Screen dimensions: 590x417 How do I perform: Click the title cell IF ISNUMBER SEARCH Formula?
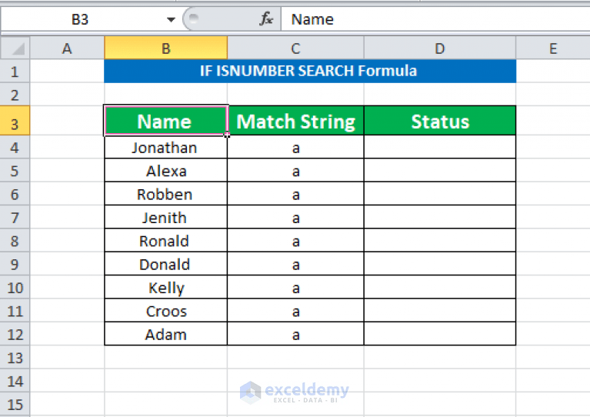(310, 71)
